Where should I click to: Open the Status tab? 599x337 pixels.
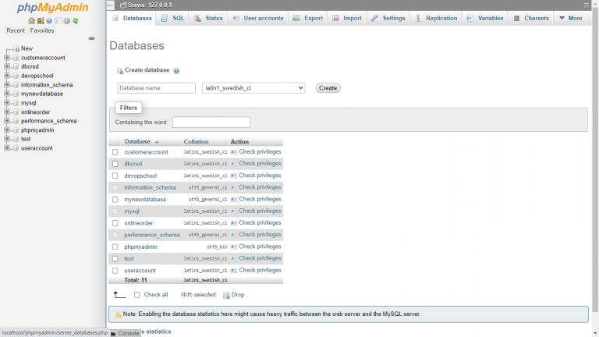[208, 19]
